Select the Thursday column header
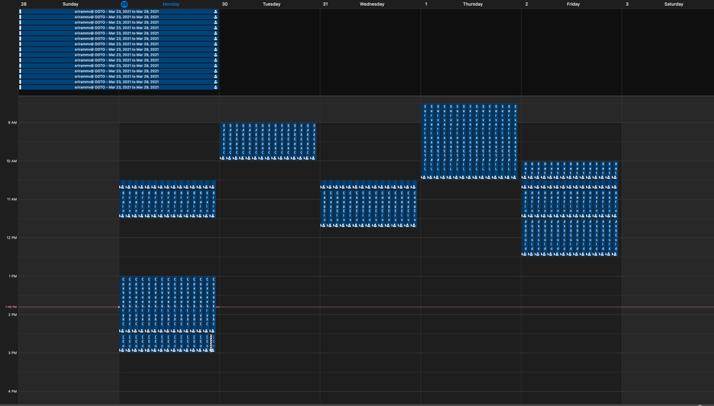 coord(472,4)
